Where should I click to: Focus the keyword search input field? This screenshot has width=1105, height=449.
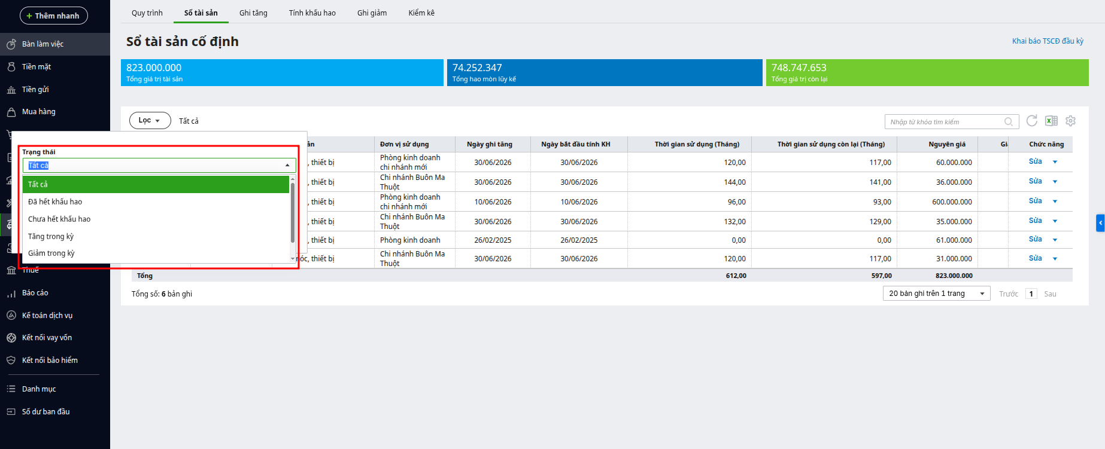pyautogui.click(x=945, y=122)
